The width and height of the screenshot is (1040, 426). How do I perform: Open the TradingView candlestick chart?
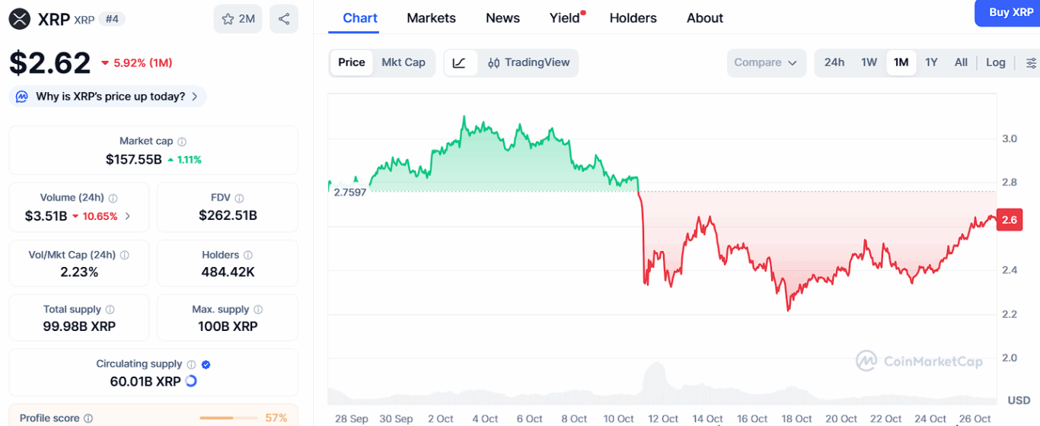pos(529,63)
